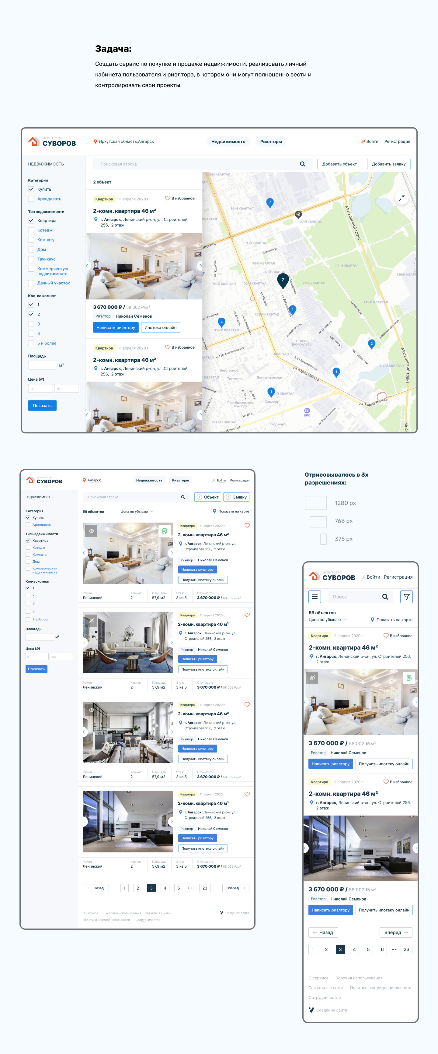
Task: Select map marker numbered 7
Action: 270,203
